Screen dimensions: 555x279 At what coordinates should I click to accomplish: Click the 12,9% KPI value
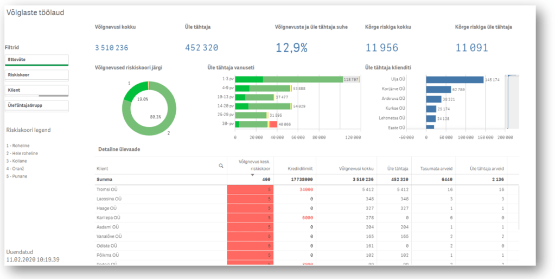tap(291, 48)
